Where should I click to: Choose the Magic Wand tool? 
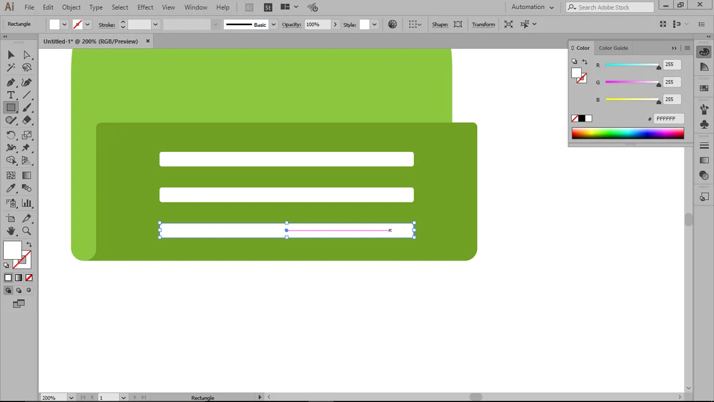coord(11,68)
